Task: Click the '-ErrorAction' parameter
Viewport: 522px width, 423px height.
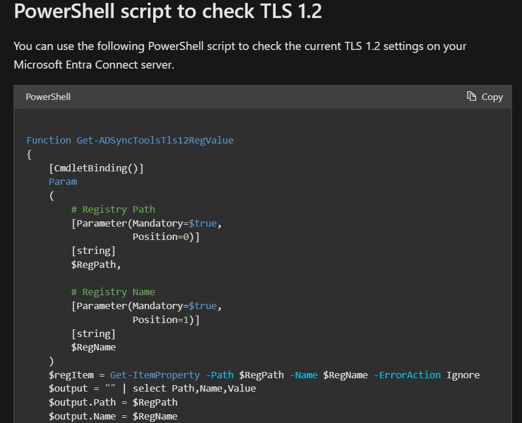Action: [407, 375]
